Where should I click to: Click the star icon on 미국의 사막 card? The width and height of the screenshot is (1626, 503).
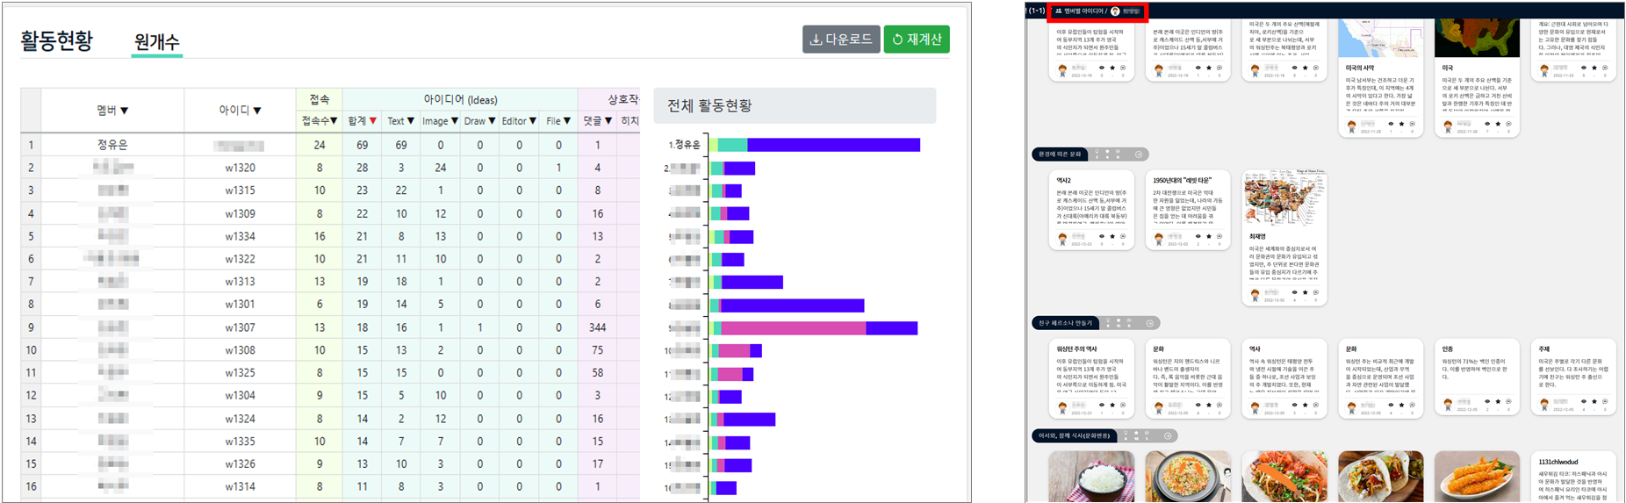(1401, 124)
